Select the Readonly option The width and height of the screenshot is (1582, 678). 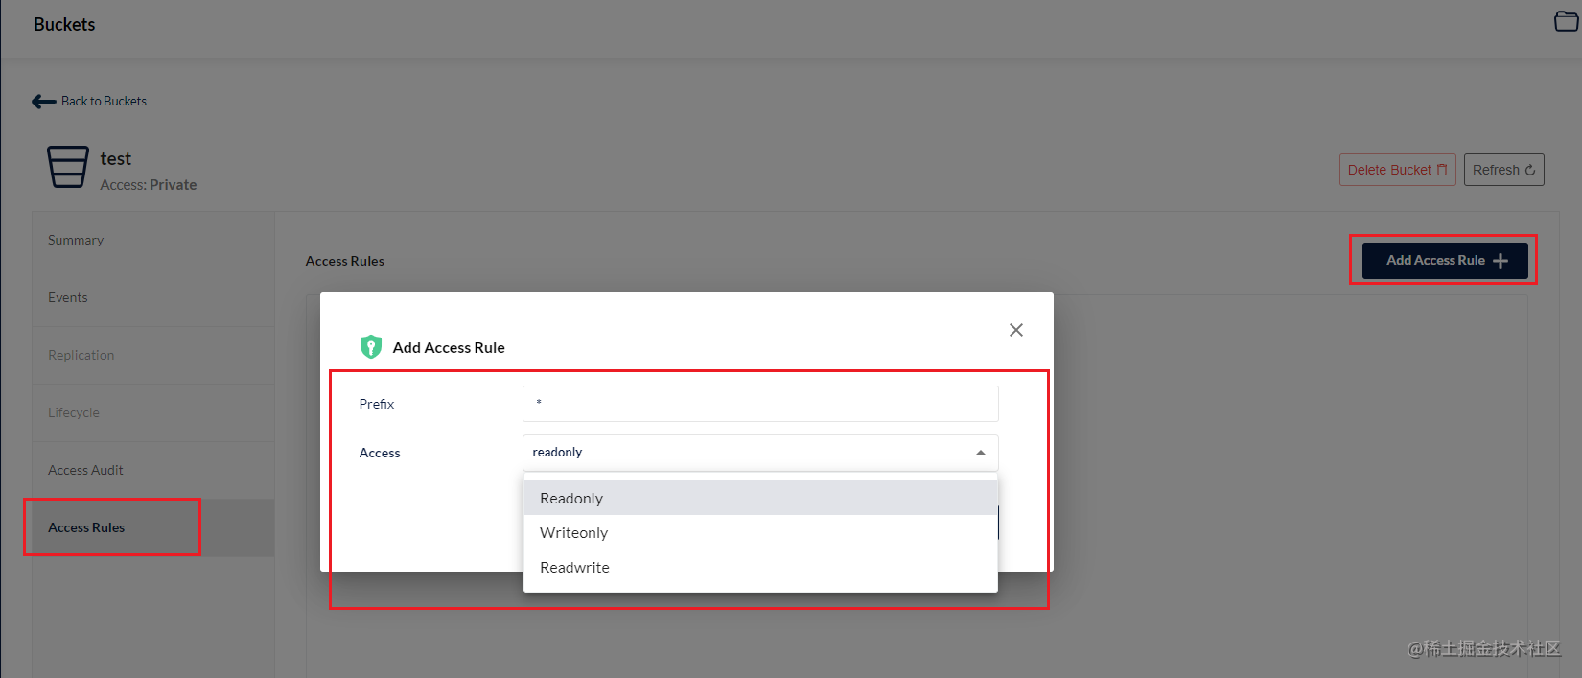click(x=760, y=498)
